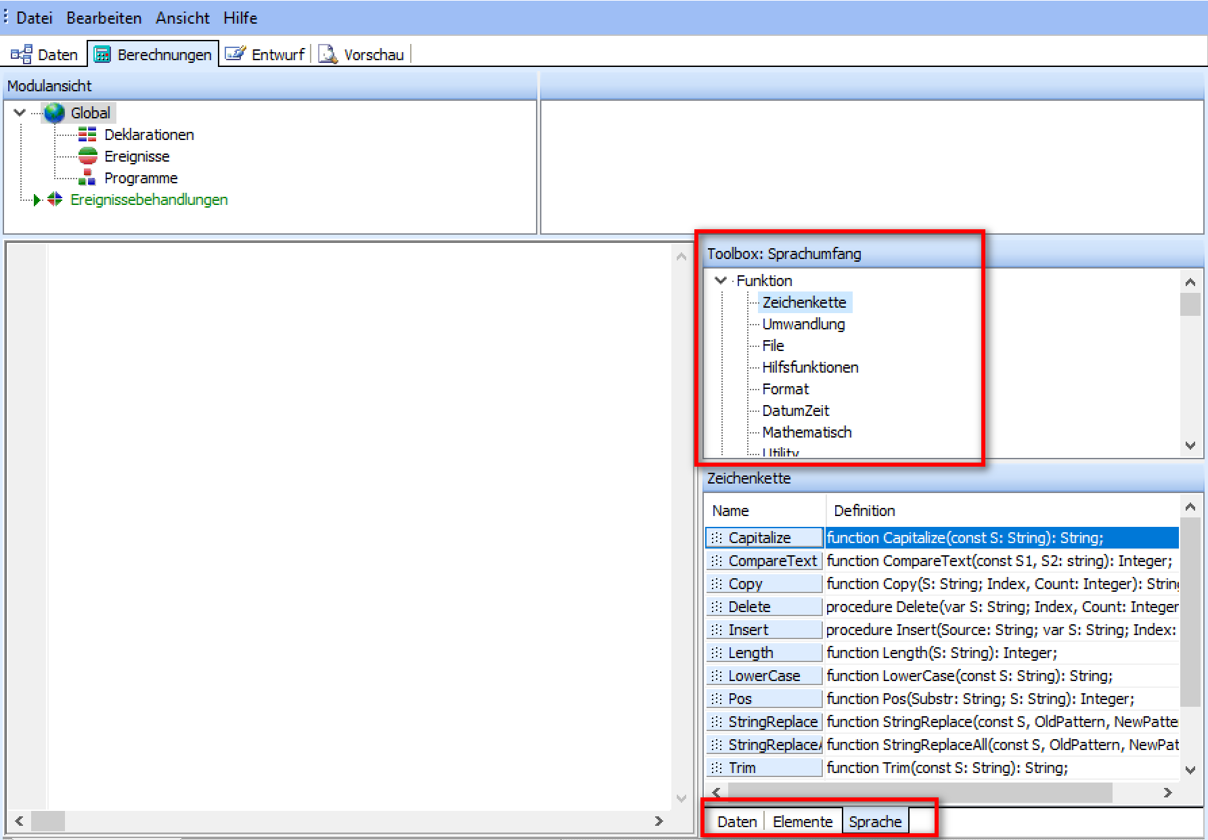This screenshot has height=840, width=1208.
Task: Open the Ansicht menu
Action: pyautogui.click(x=183, y=18)
